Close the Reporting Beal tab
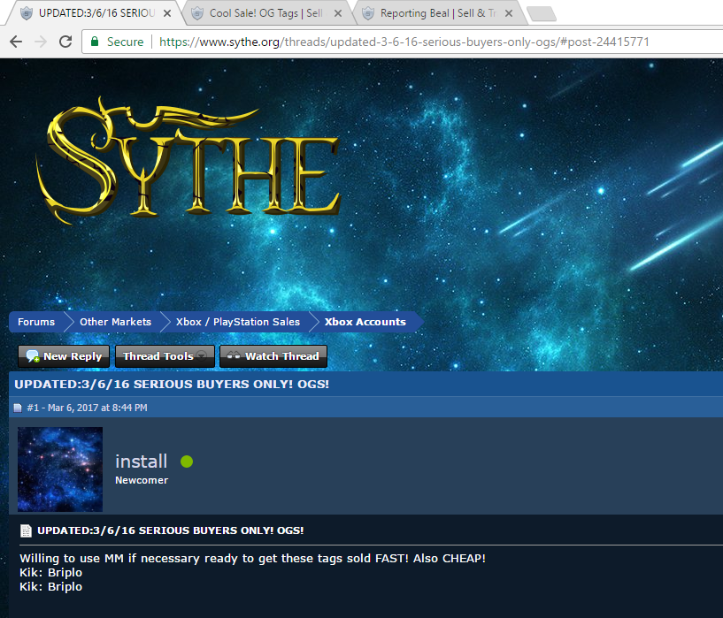This screenshot has width=723, height=618. 509,13
